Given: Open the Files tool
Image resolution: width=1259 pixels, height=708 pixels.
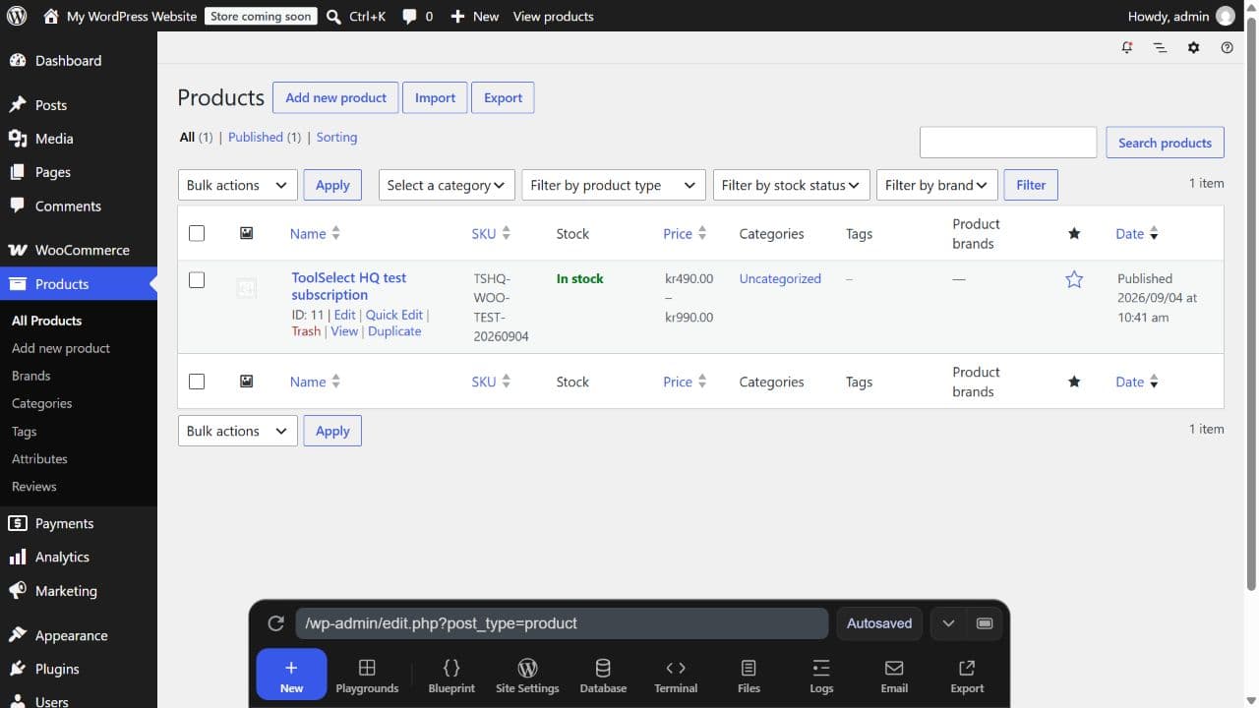Looking at the screenshot, I should click(749, 676).
